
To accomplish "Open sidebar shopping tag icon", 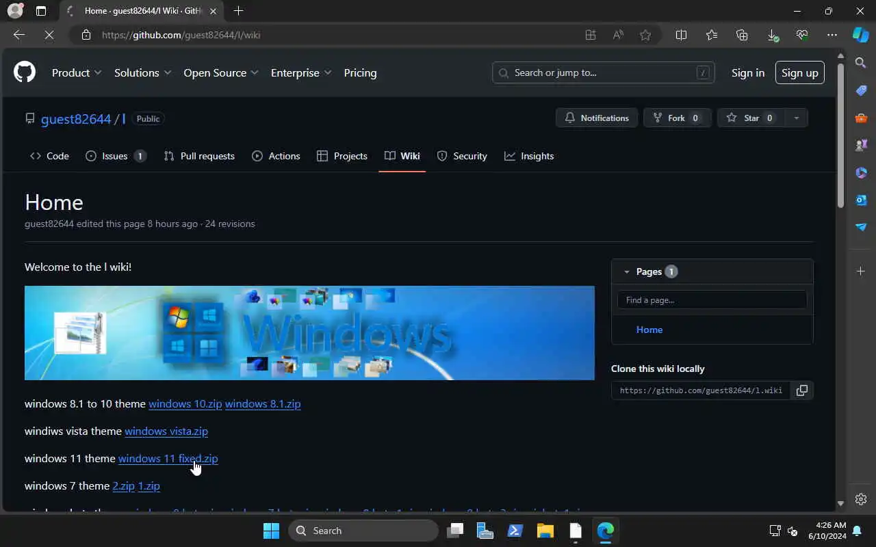I will 861,90.
